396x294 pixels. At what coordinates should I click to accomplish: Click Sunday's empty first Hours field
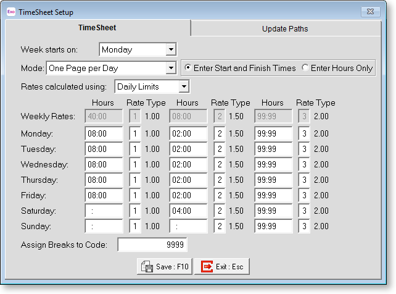click(x=104, y=227)
